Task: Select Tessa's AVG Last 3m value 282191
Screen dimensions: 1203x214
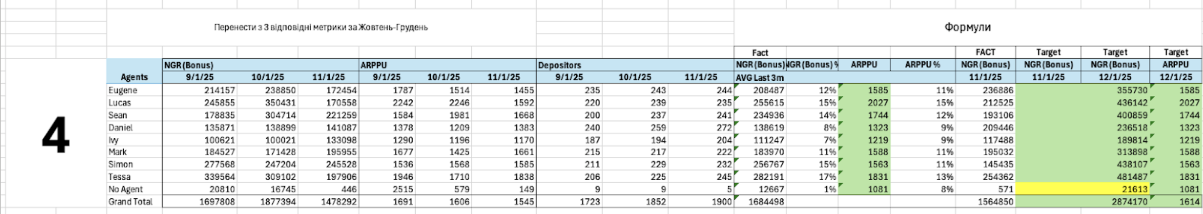Action: (x=760, y=177)
